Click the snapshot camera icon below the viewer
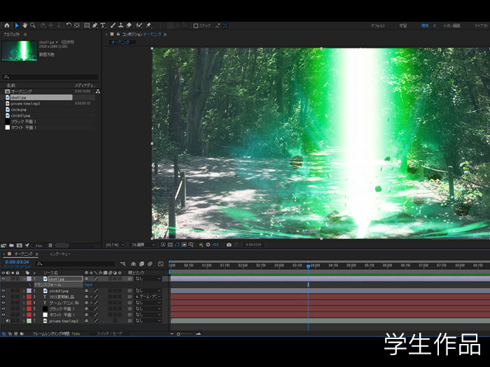 228,245
